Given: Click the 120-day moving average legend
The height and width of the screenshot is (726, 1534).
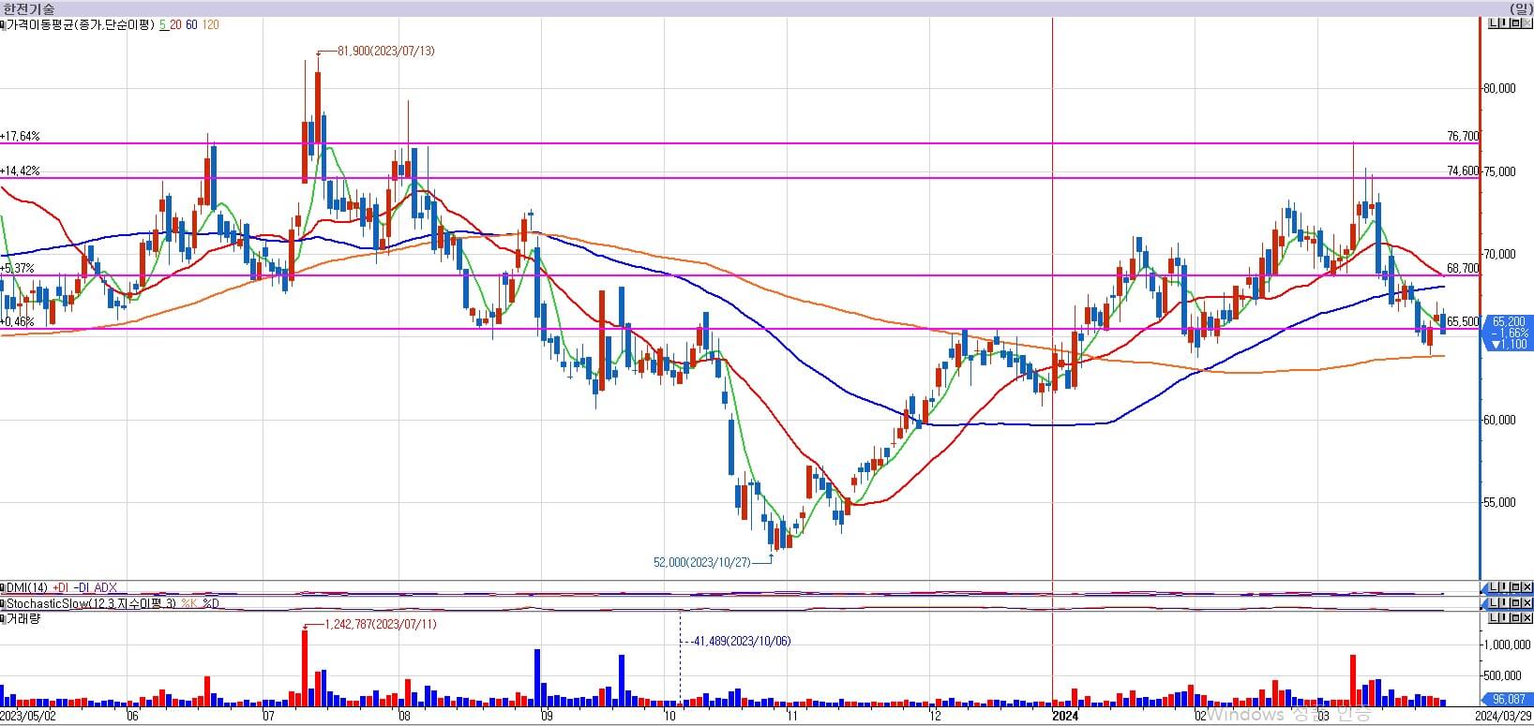Looking at the screenshot, I should point(211,24).
